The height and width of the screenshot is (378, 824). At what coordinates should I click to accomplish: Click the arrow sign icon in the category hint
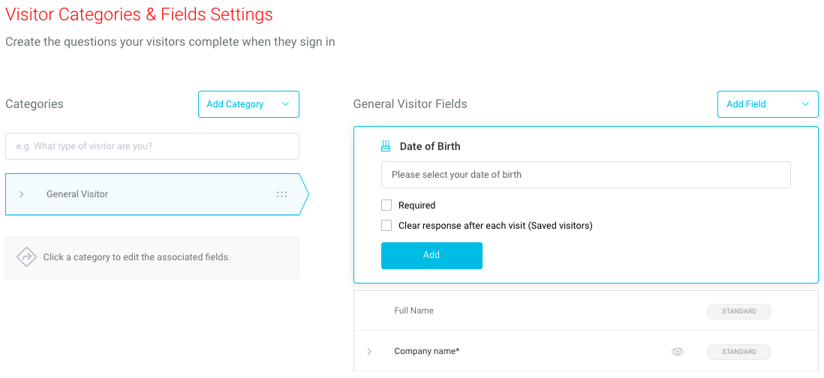coord(26,257)
